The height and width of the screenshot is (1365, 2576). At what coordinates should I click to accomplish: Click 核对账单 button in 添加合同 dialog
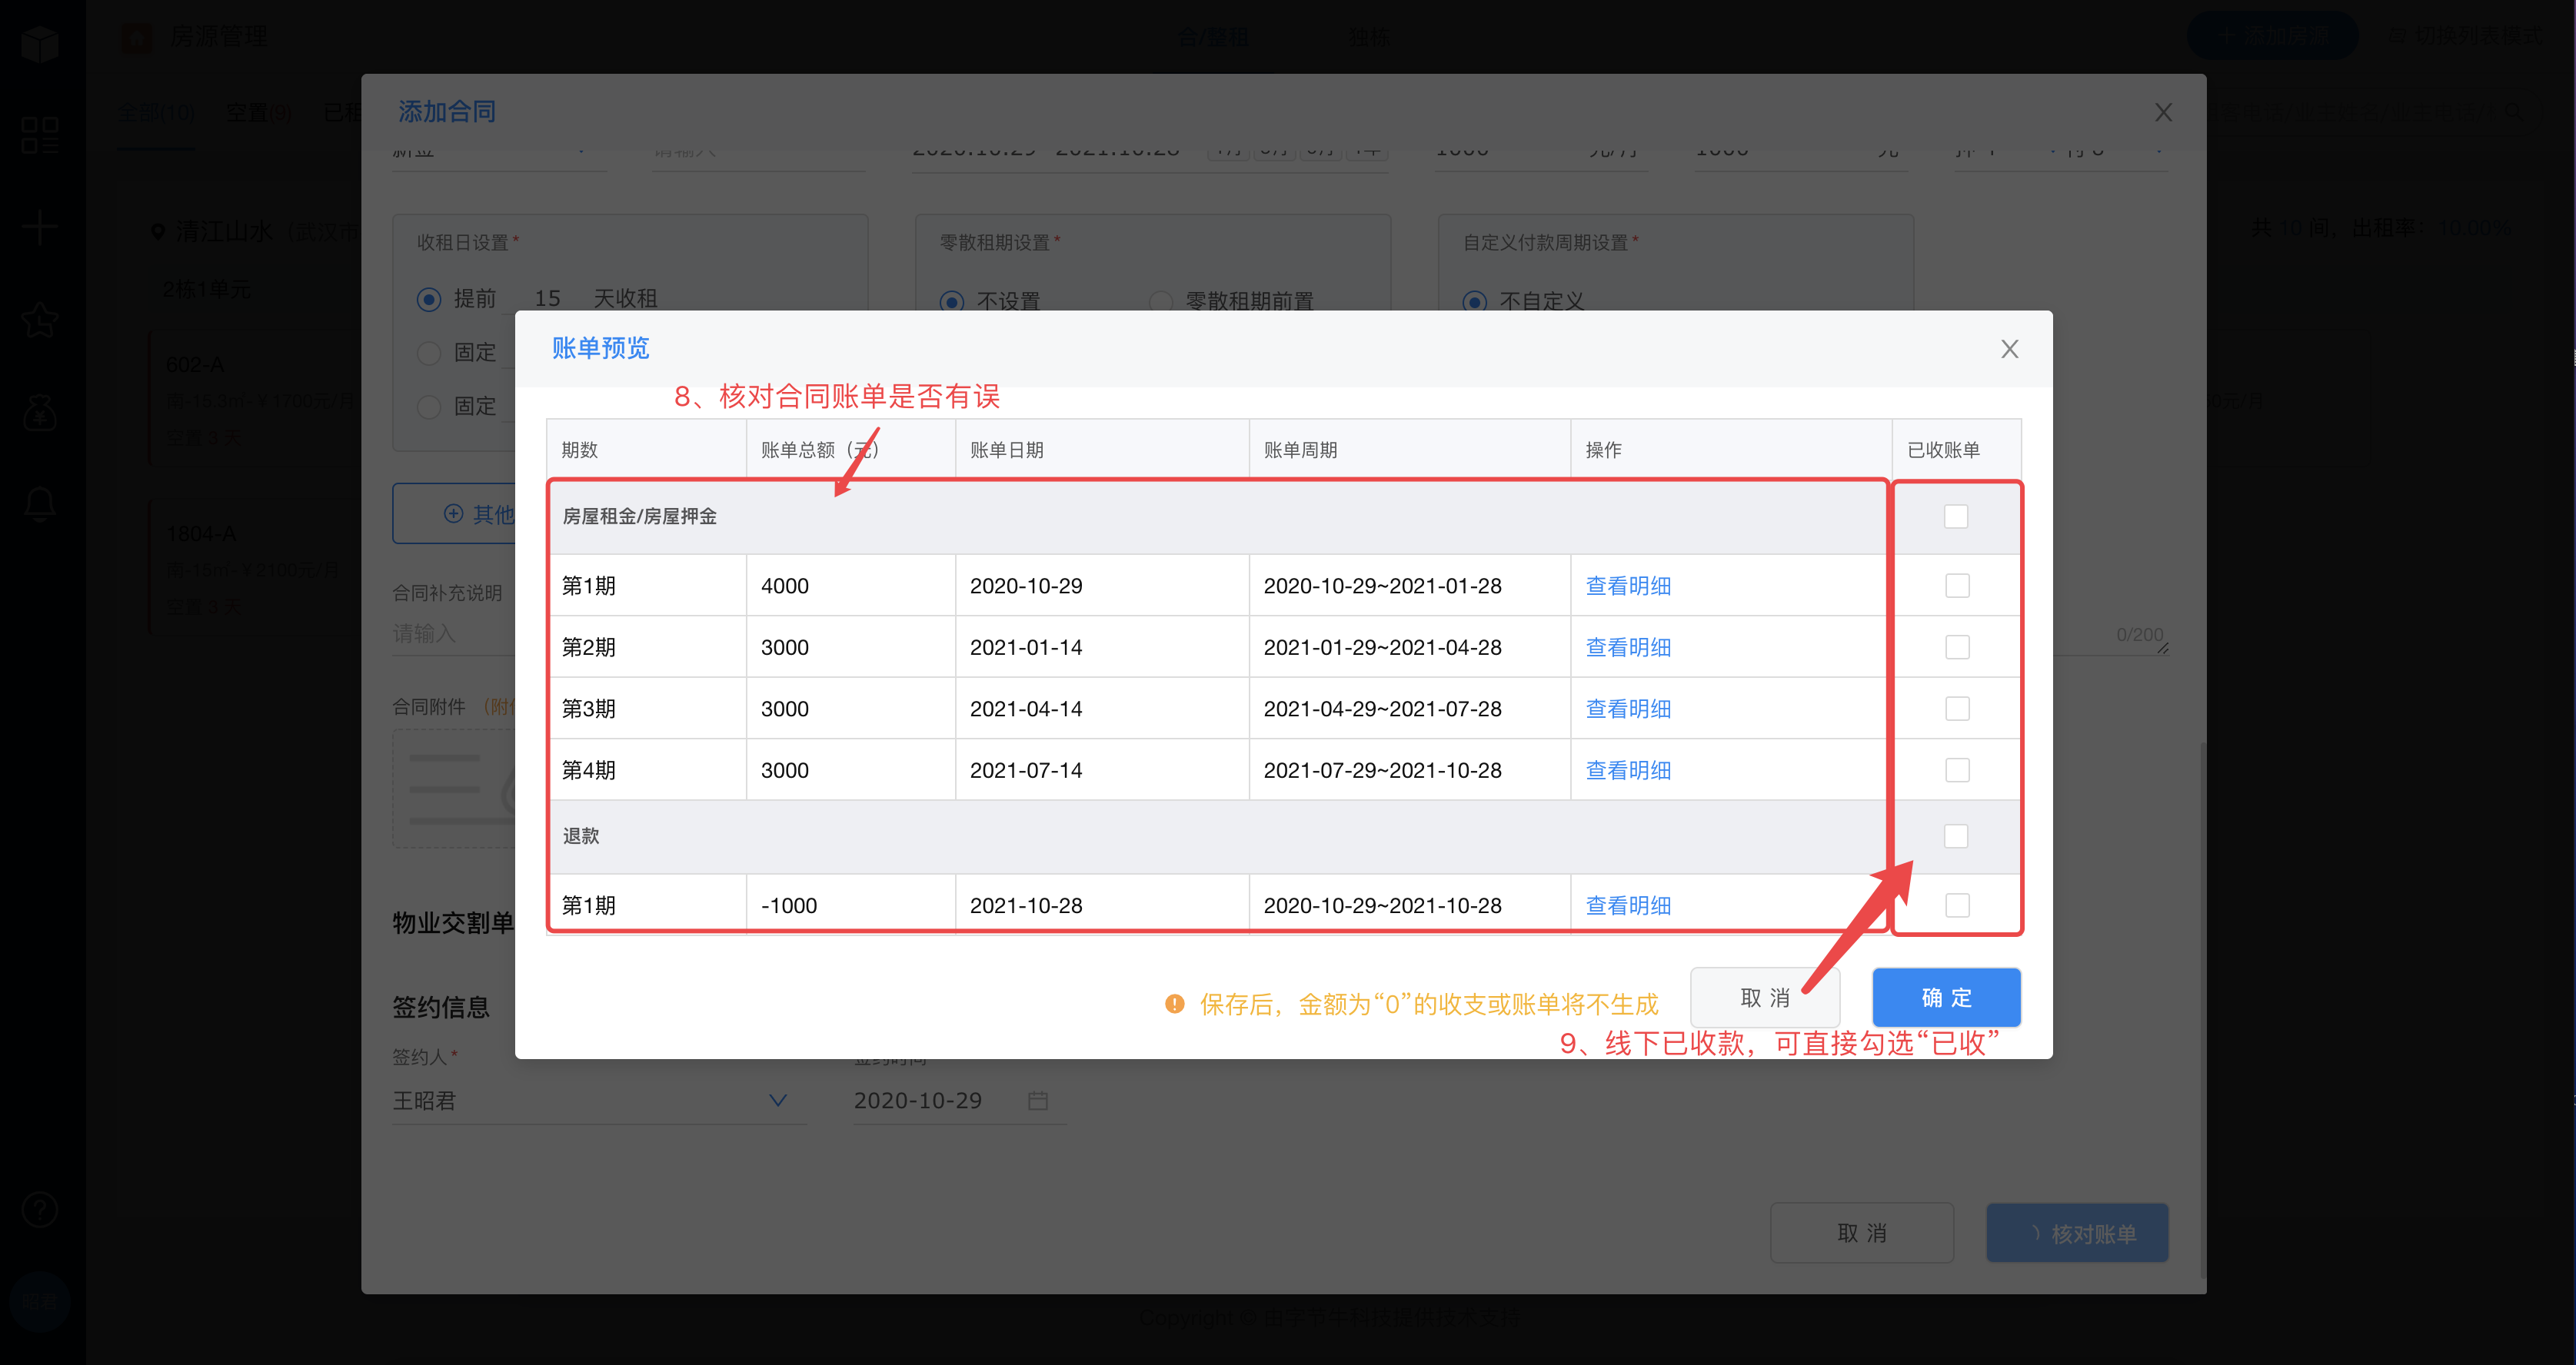point(2077,1233)
